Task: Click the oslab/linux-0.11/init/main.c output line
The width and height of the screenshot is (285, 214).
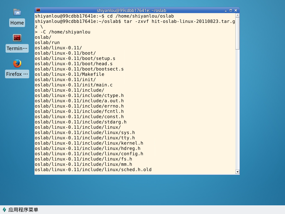Action: click(x=74, y=85)
